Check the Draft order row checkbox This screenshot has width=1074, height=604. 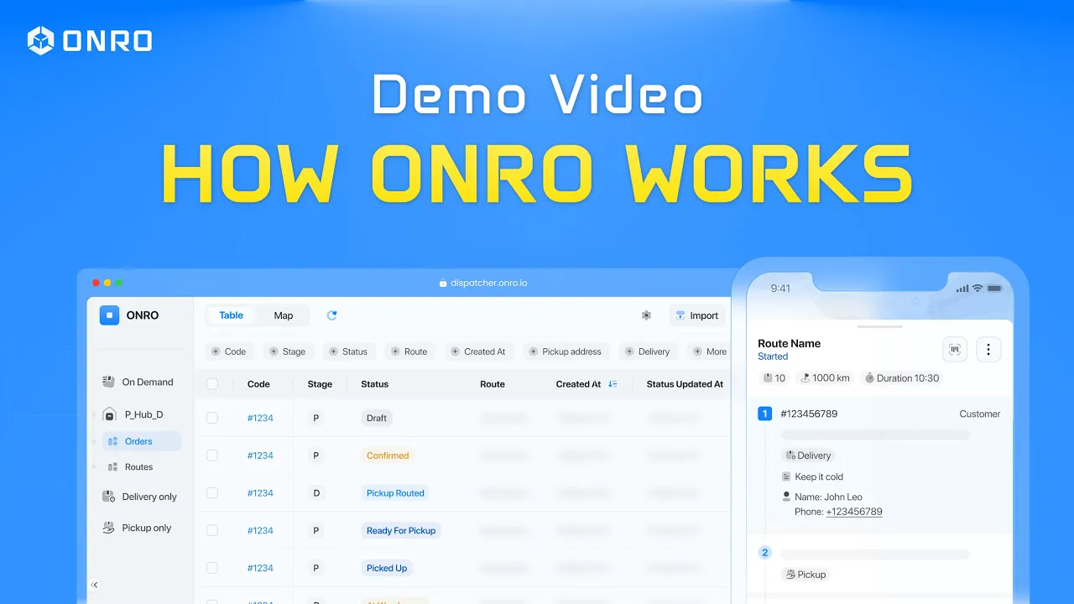point(212,418)
